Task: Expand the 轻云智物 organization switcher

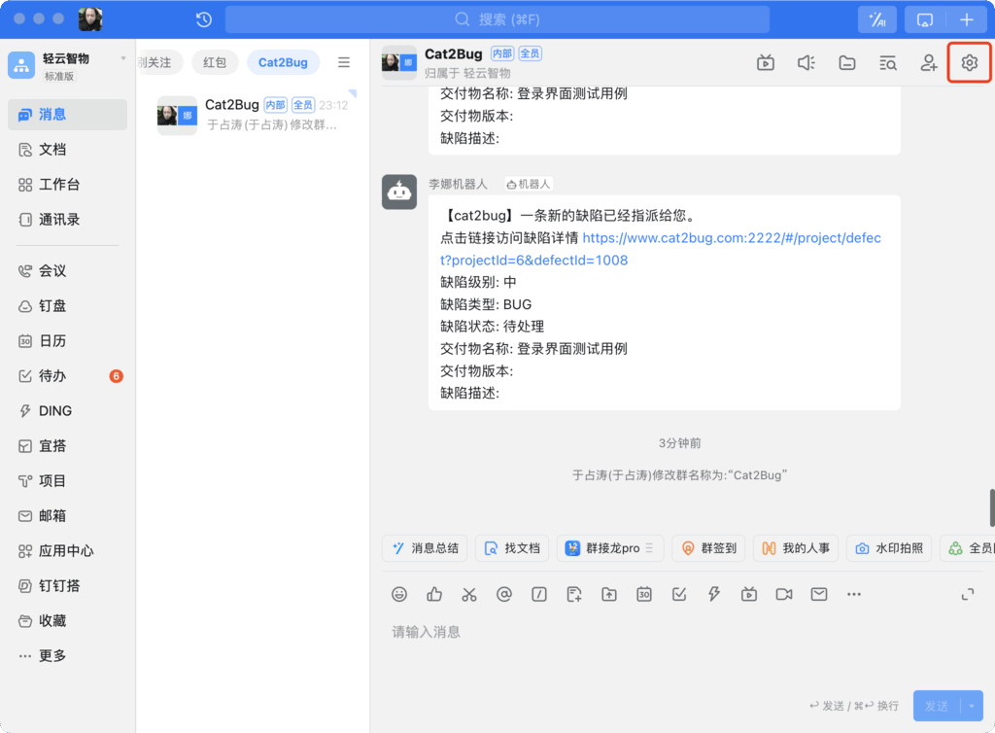Action: click(122, 58)
